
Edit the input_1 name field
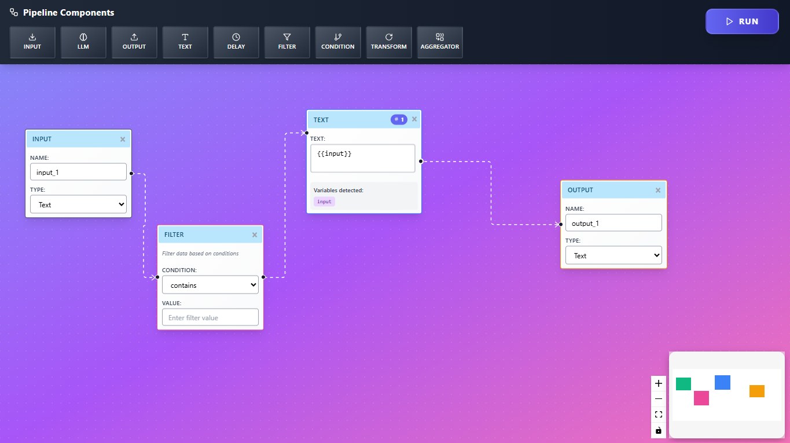point(78,172)
